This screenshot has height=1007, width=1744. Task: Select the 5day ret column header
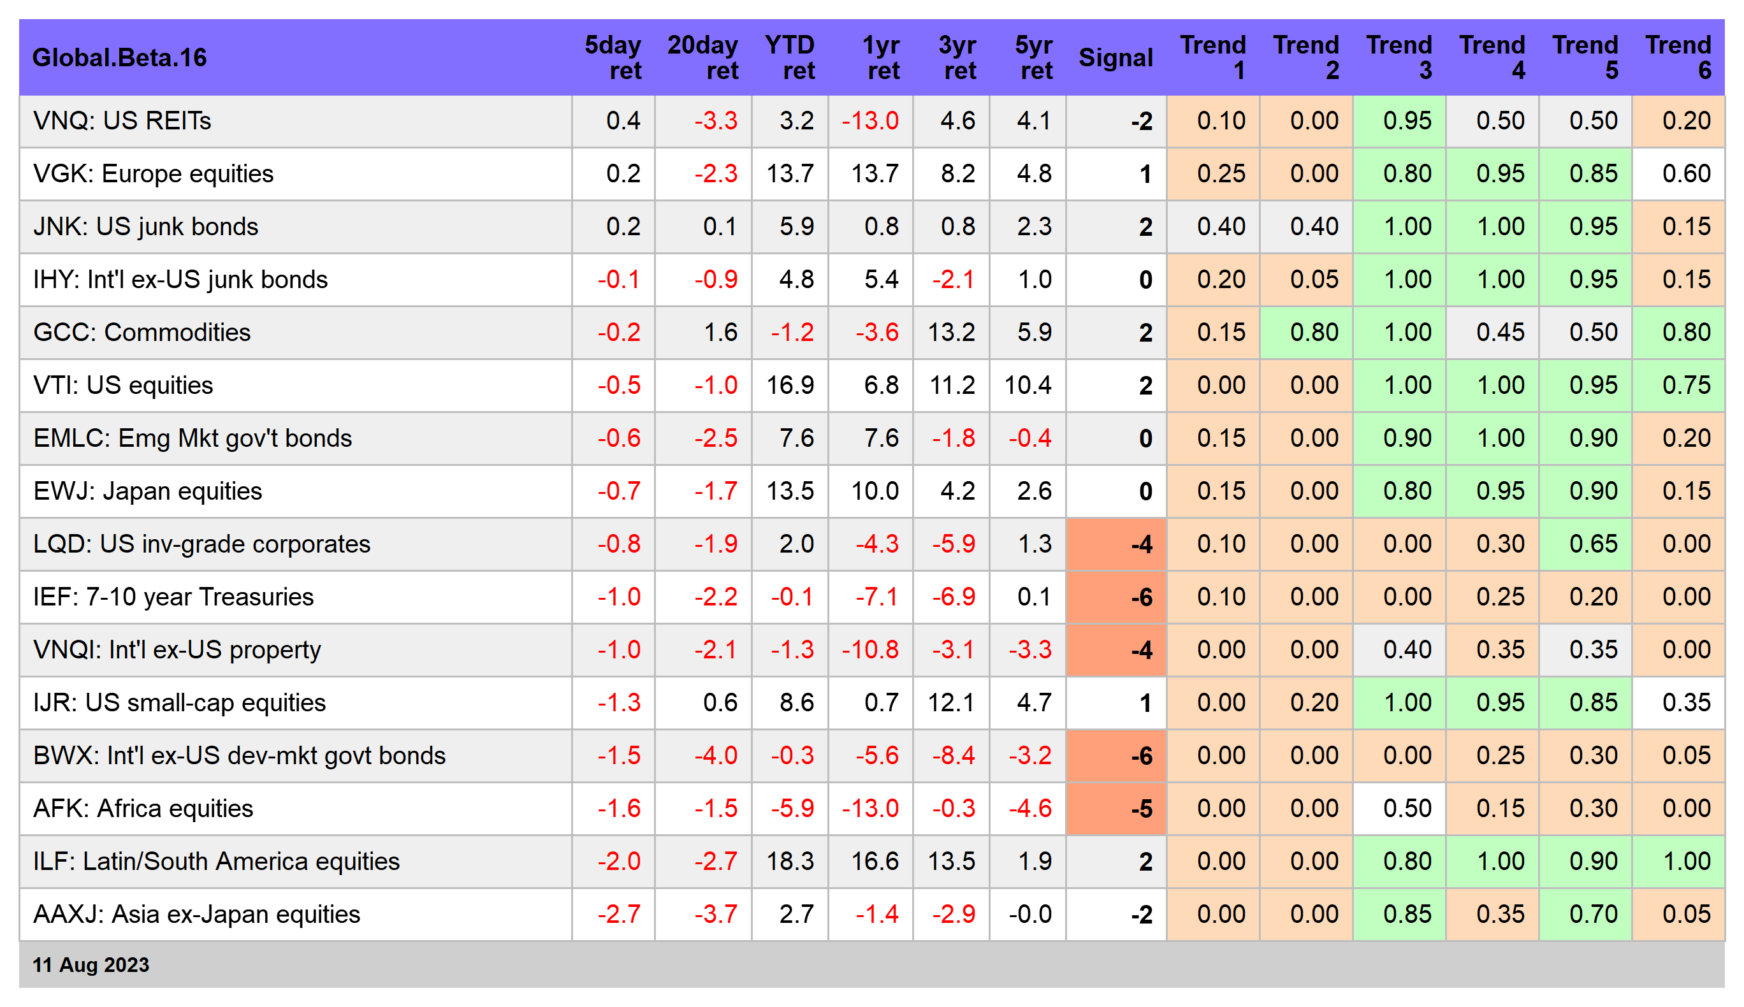(x=613, y=57)
